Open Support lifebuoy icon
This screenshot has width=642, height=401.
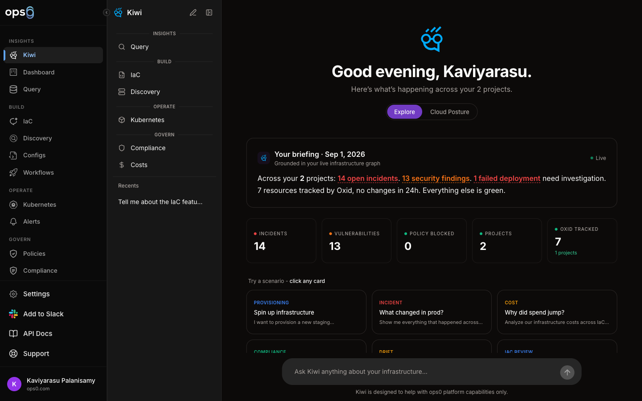[13, 353]
